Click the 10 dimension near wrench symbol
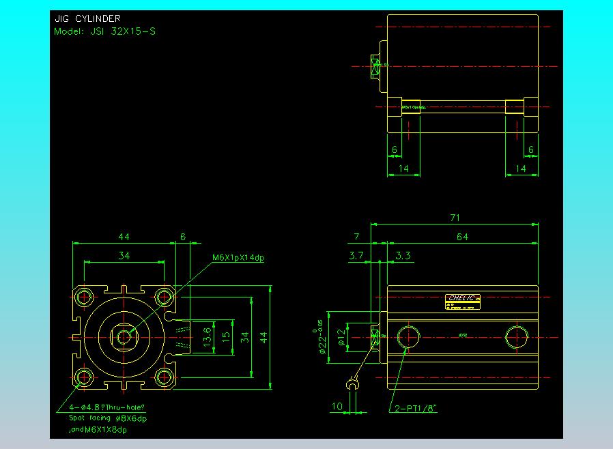Screen dimensions: 613x449 tap(337, 407)
